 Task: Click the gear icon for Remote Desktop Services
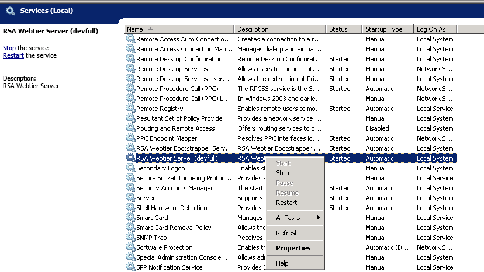130,69
